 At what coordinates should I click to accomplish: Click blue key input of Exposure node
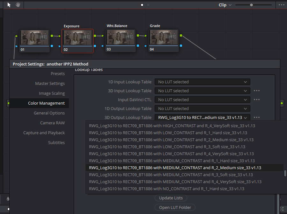tap(60, 46)
